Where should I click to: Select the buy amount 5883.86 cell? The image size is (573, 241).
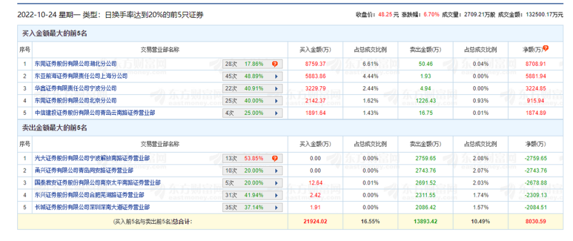pos(315,76)
